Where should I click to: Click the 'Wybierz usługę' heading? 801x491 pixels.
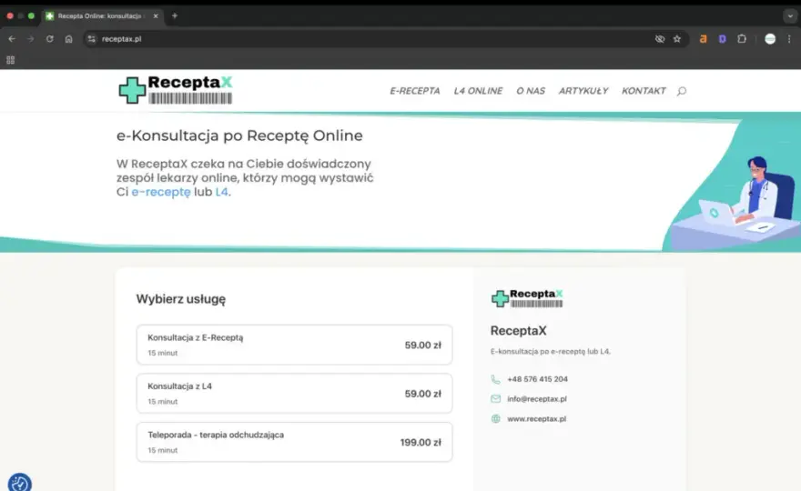tap(181, 299)
